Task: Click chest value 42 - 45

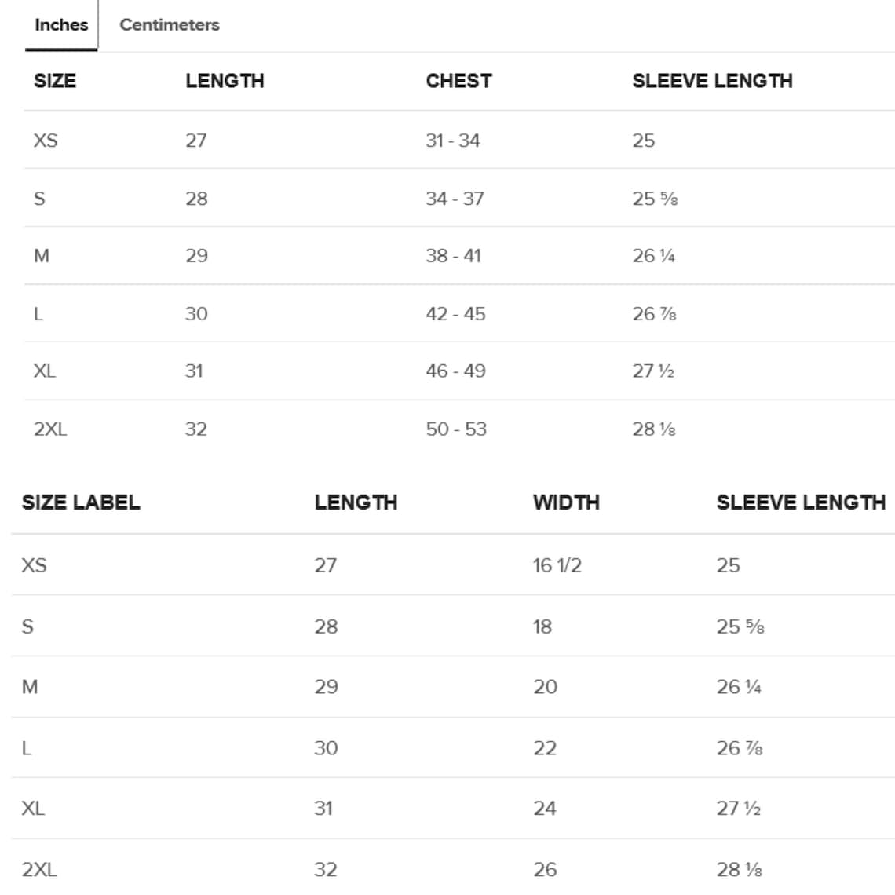Action: 455,314
